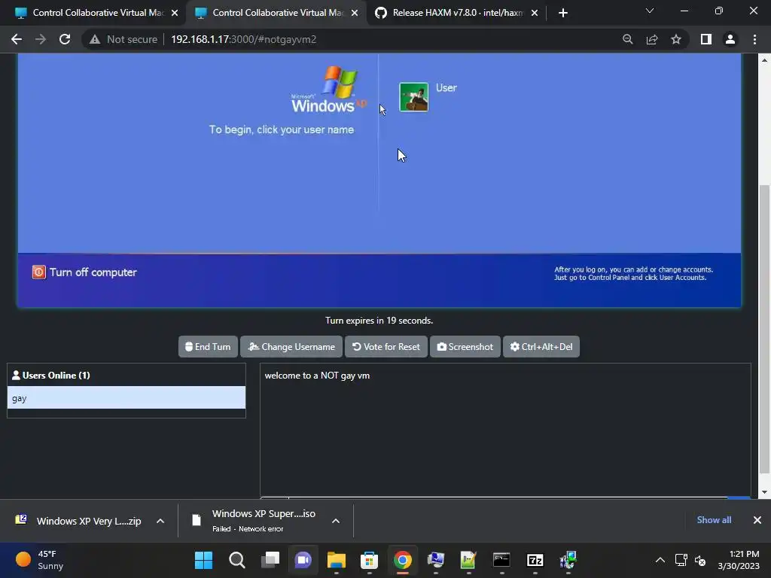Click the scrollbar up arrow
771x578 pixels.
pos(765,60)
